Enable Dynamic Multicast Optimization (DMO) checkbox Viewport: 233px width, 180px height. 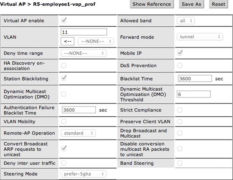coord(63,94)
